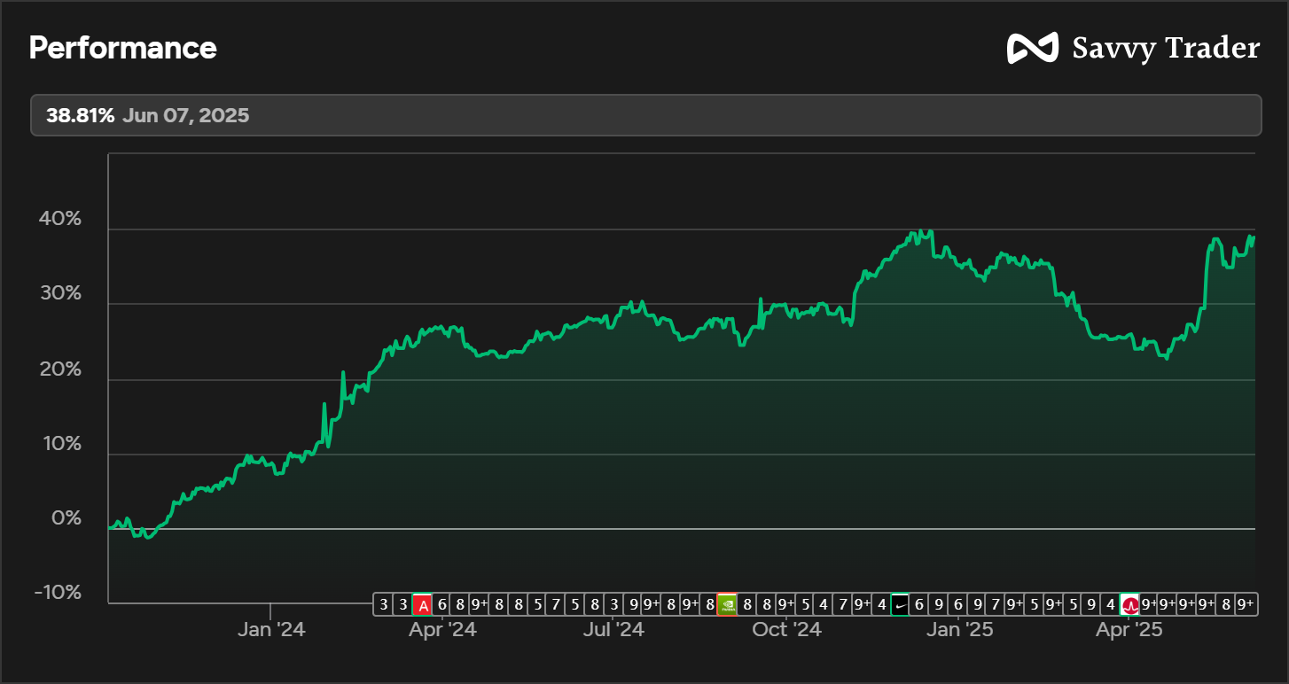Select the 6 marker right of Nike logo
This screenshot has height=684, width=1289.
pyautogui.click(x=919, y=605)
